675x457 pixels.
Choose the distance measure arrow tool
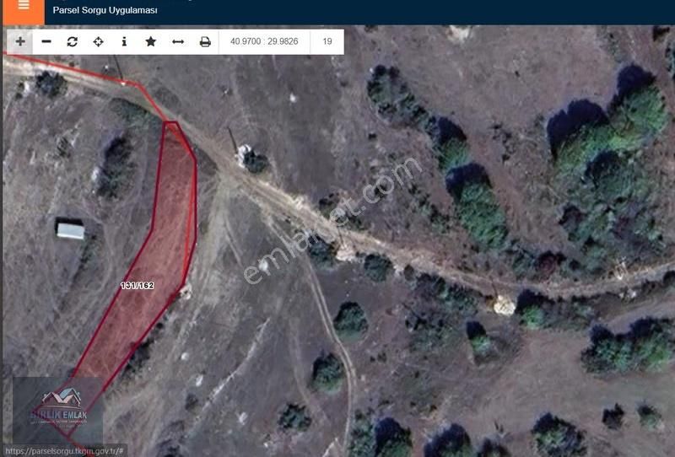(x=178, y=42)
